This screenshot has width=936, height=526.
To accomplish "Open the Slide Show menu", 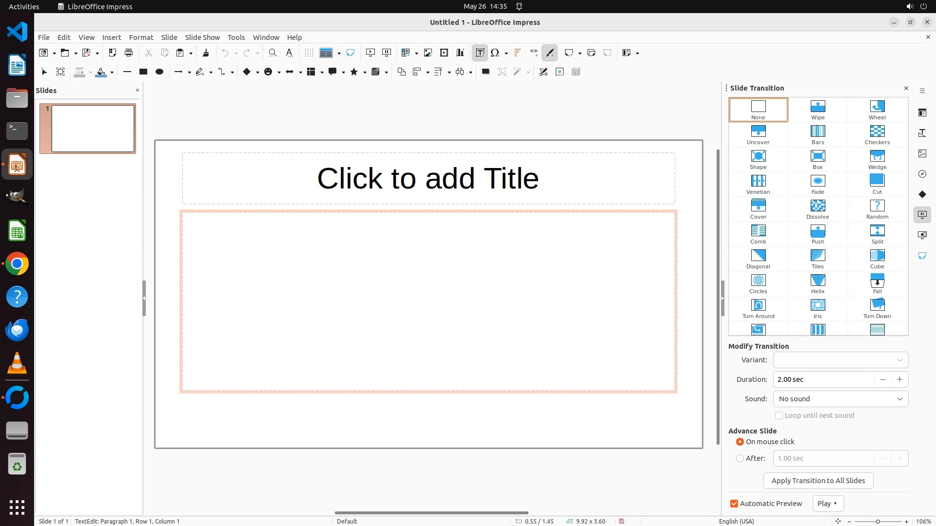I will (202, 37).
